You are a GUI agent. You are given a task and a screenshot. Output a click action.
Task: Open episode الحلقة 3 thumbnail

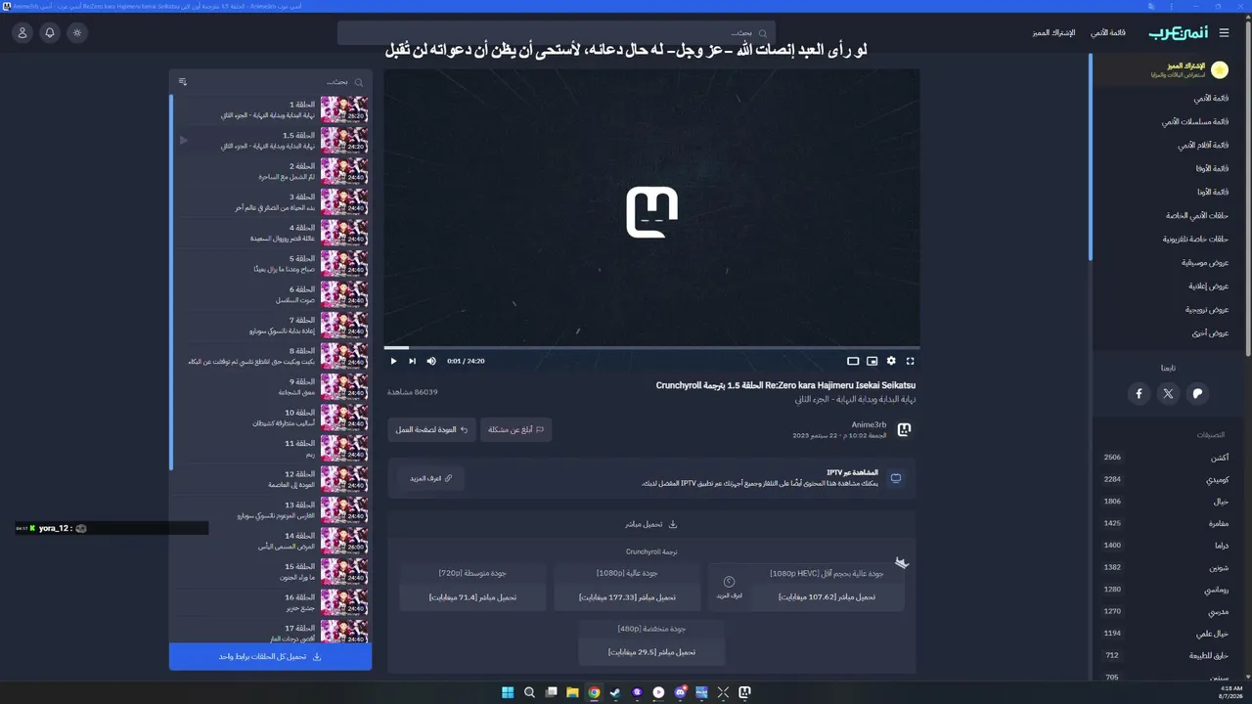[x=344, y=202]
